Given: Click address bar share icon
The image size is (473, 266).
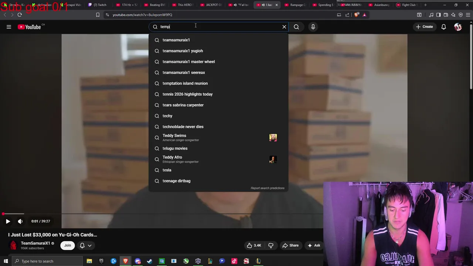Looking at the screenshot, I should coord(347,15).
